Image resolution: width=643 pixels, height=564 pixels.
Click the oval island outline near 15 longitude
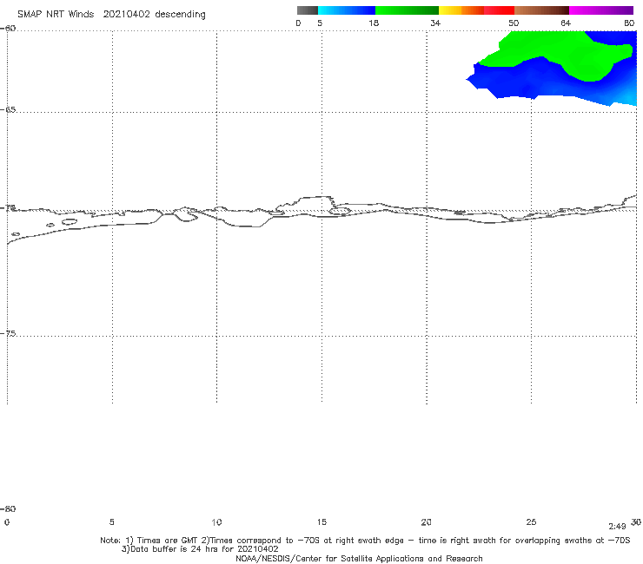[340, 212]
